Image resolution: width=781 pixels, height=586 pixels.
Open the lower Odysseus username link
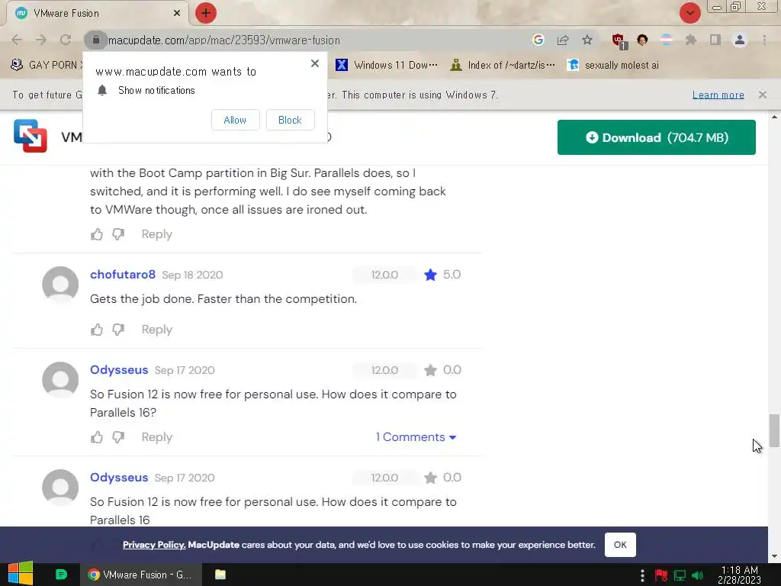click(119, 478)
